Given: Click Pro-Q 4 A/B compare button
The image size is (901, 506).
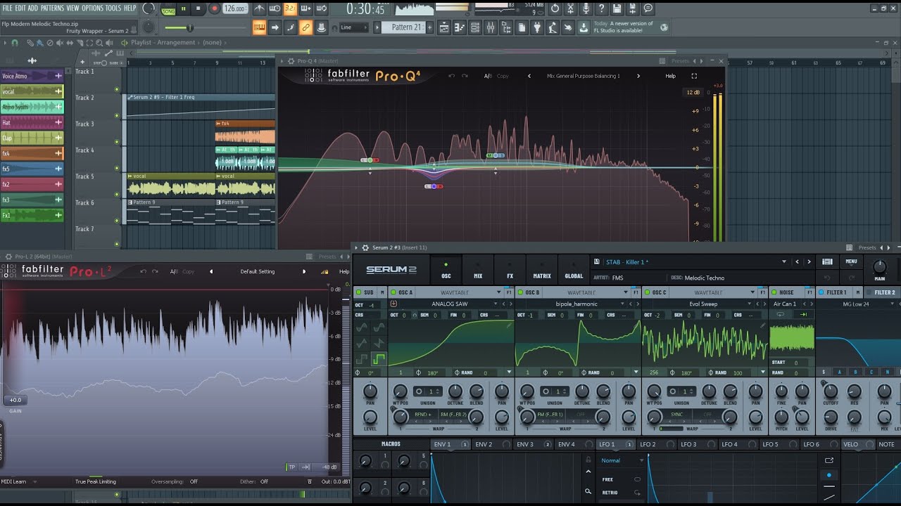Looking at the screenshot, I should point(488,76).
